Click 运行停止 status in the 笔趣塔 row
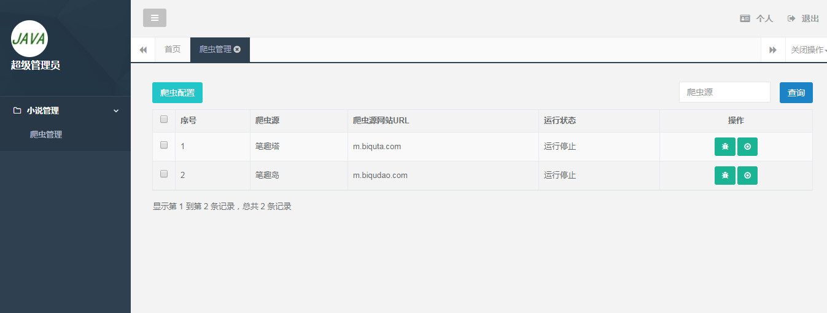The height and width of the screenshot is (313, 827). [560, 147]
